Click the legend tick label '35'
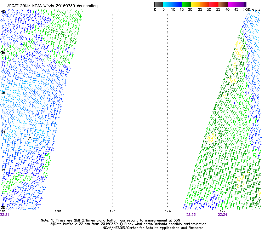 [x=218, y=10]
